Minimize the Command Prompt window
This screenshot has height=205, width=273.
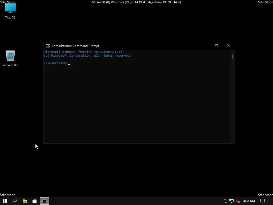click(x=204, y=46)
